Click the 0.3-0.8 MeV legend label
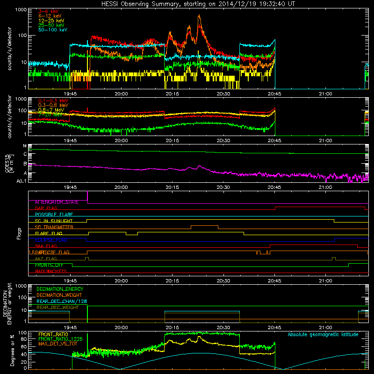Screen dimensions: 374x374 click(53, 105)
